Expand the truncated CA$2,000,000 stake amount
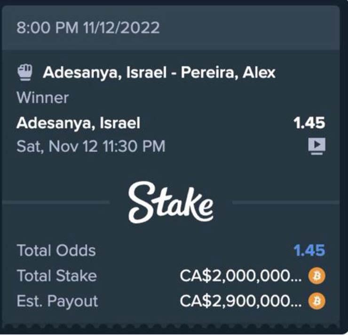 (x=241, y=276)
